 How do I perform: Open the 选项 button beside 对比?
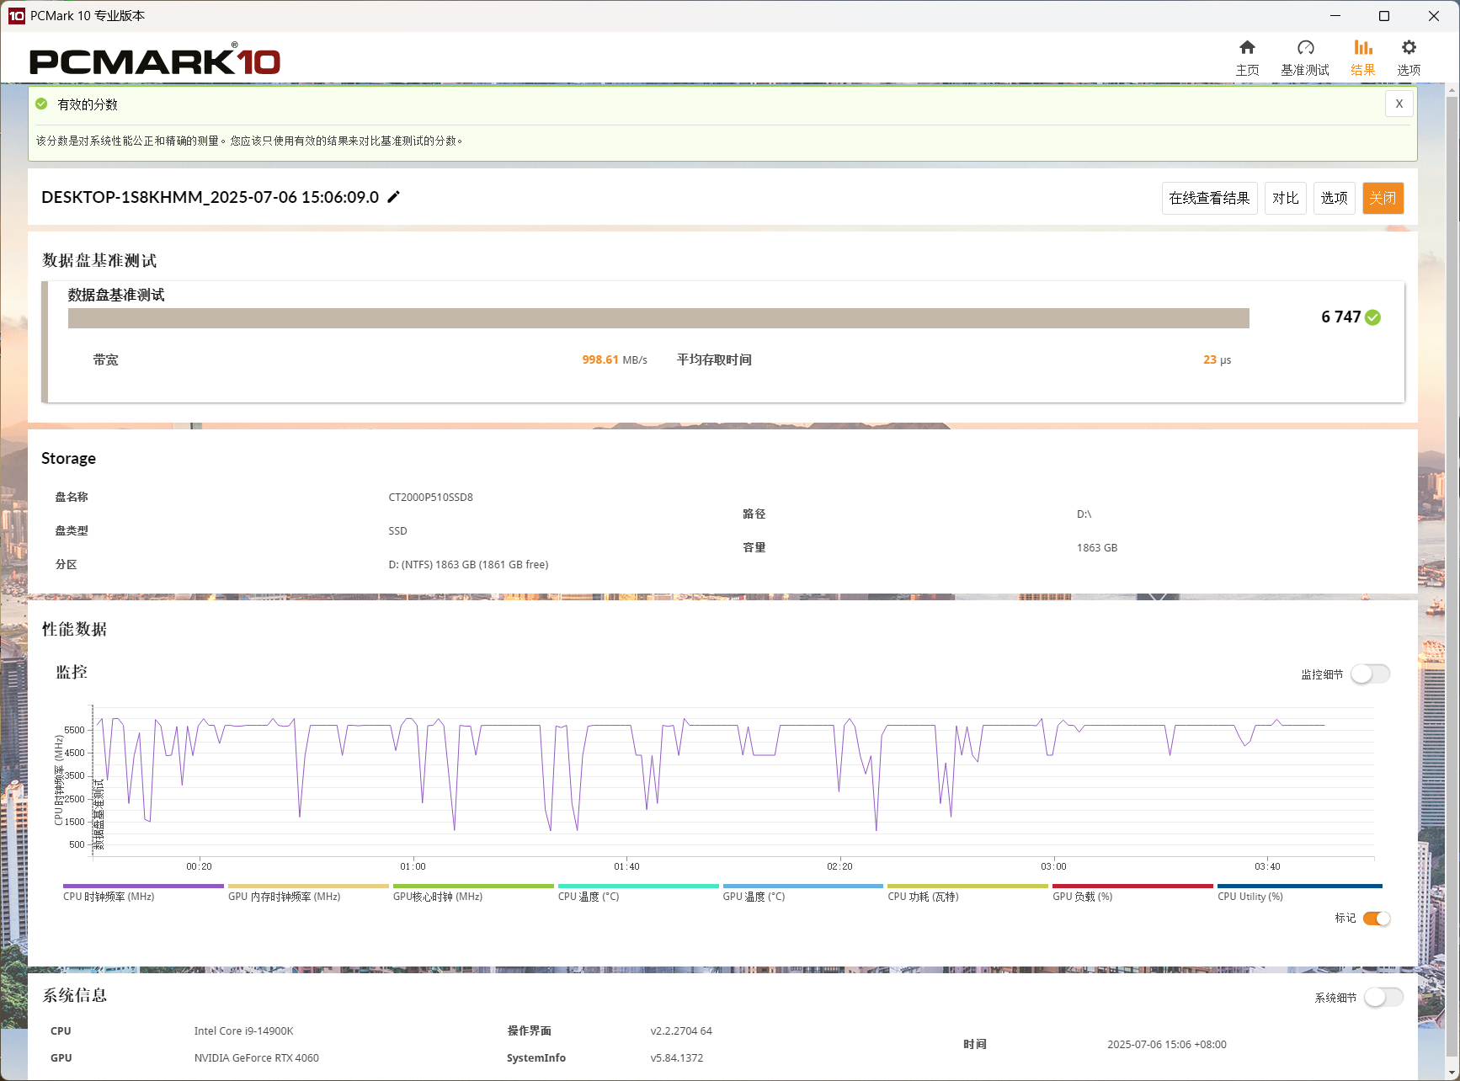point(1334,198)
